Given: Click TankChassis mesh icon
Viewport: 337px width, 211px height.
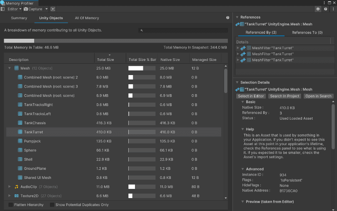Looking at the screenshot, I should (20, 123).
